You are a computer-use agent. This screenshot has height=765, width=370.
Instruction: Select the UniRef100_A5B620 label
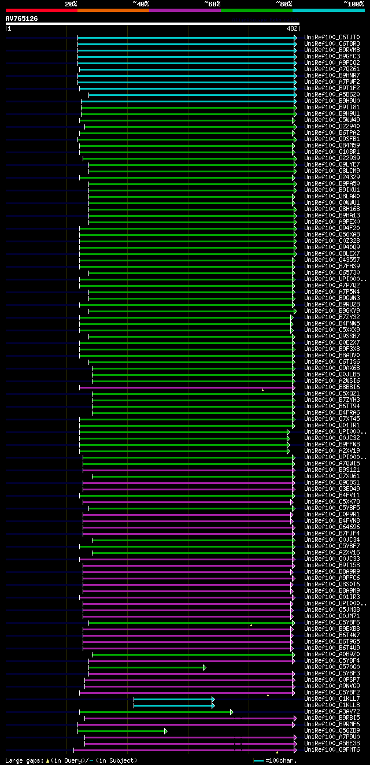(332, 95)
